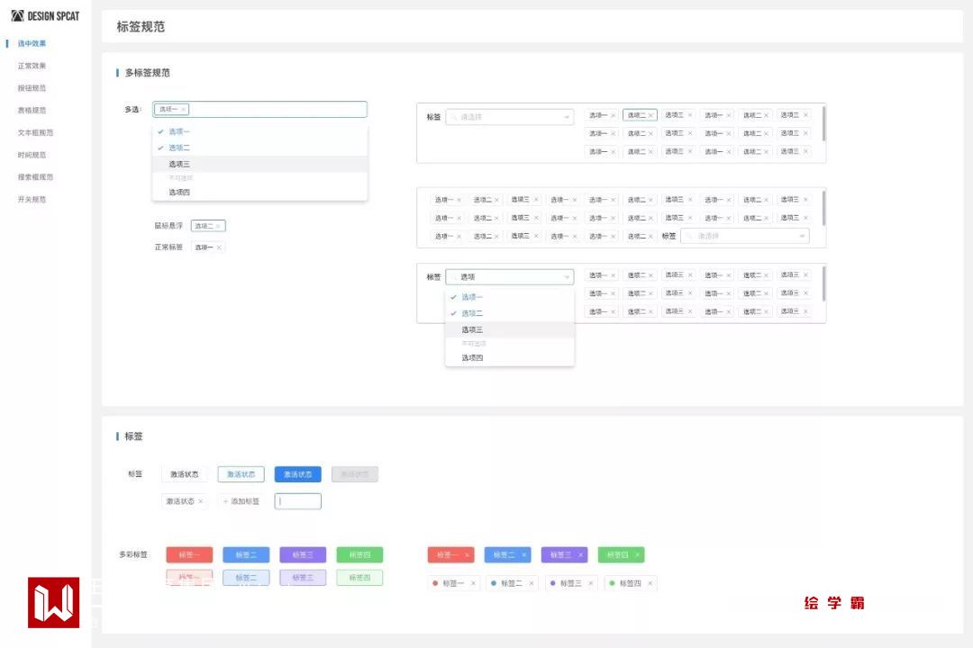Open 文本框规范 sidebar item
This screenshot has width=973, height=648.
pyautogui.click(x=35, y=132)
